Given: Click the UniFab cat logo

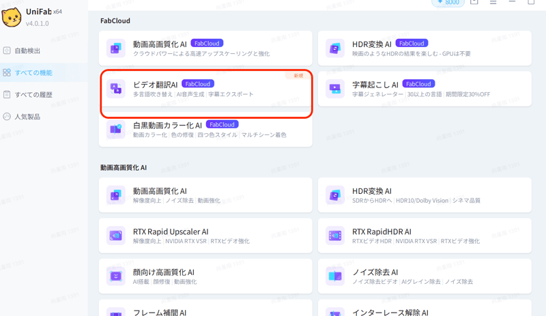Looking at the screenshot, I should click(12, 18).
